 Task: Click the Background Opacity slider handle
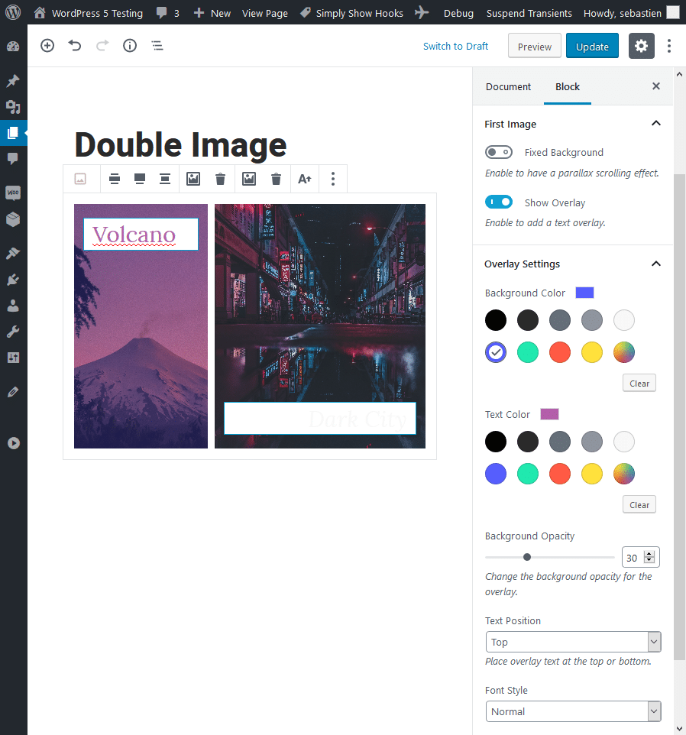[x=527, y=557]
